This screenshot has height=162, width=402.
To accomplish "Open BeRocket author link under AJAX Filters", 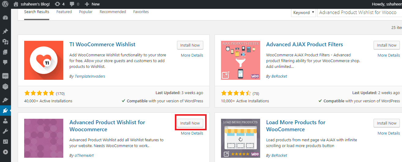I will coord(279,76).
